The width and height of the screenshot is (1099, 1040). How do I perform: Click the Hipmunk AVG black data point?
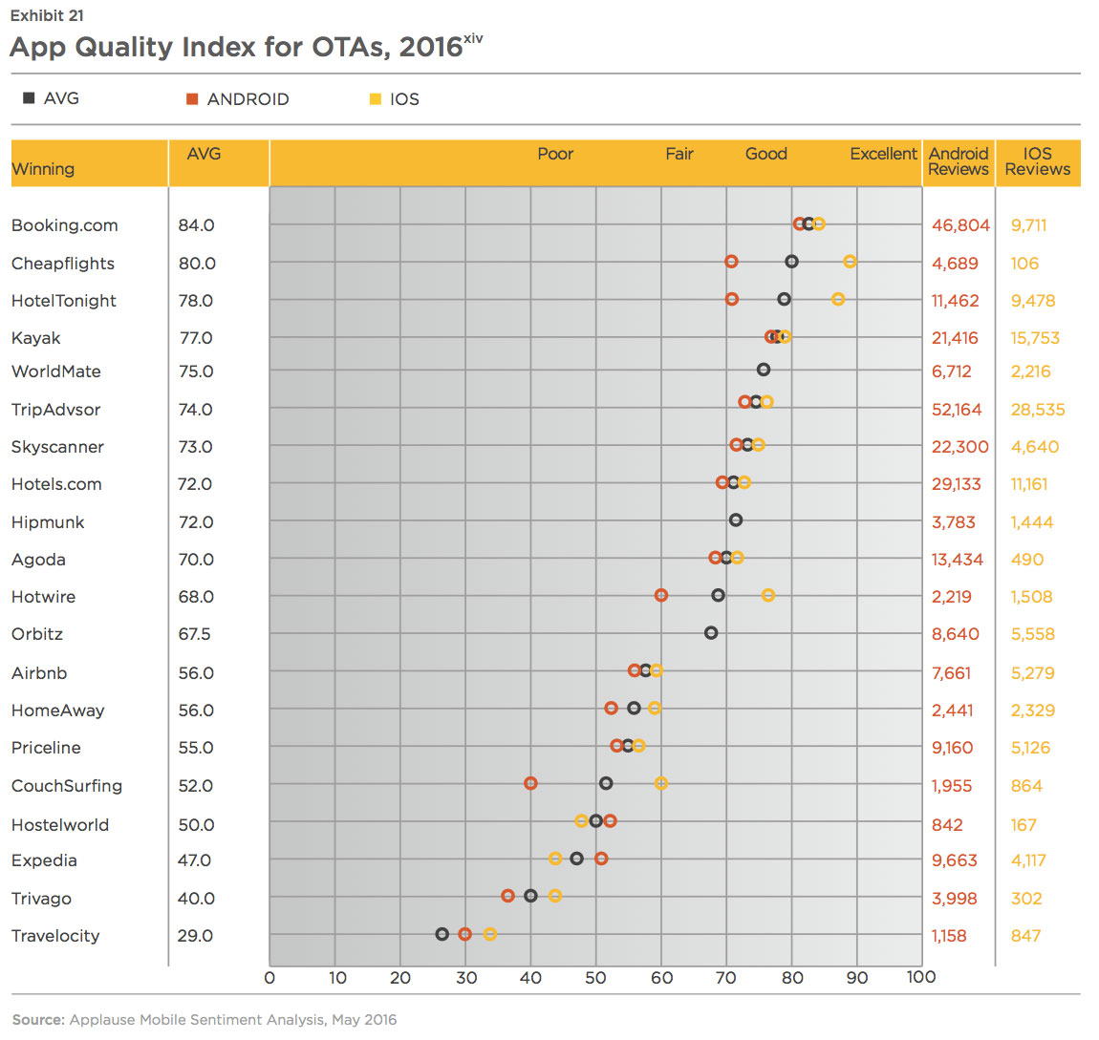[735, 520]
